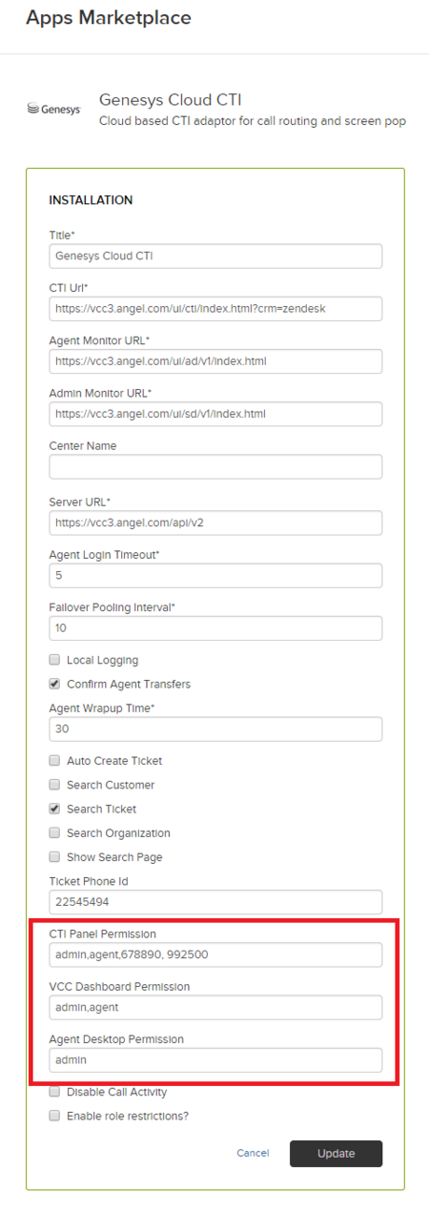
Task: Toggle the Show Search Page checkbox
Action: point(54,857)
